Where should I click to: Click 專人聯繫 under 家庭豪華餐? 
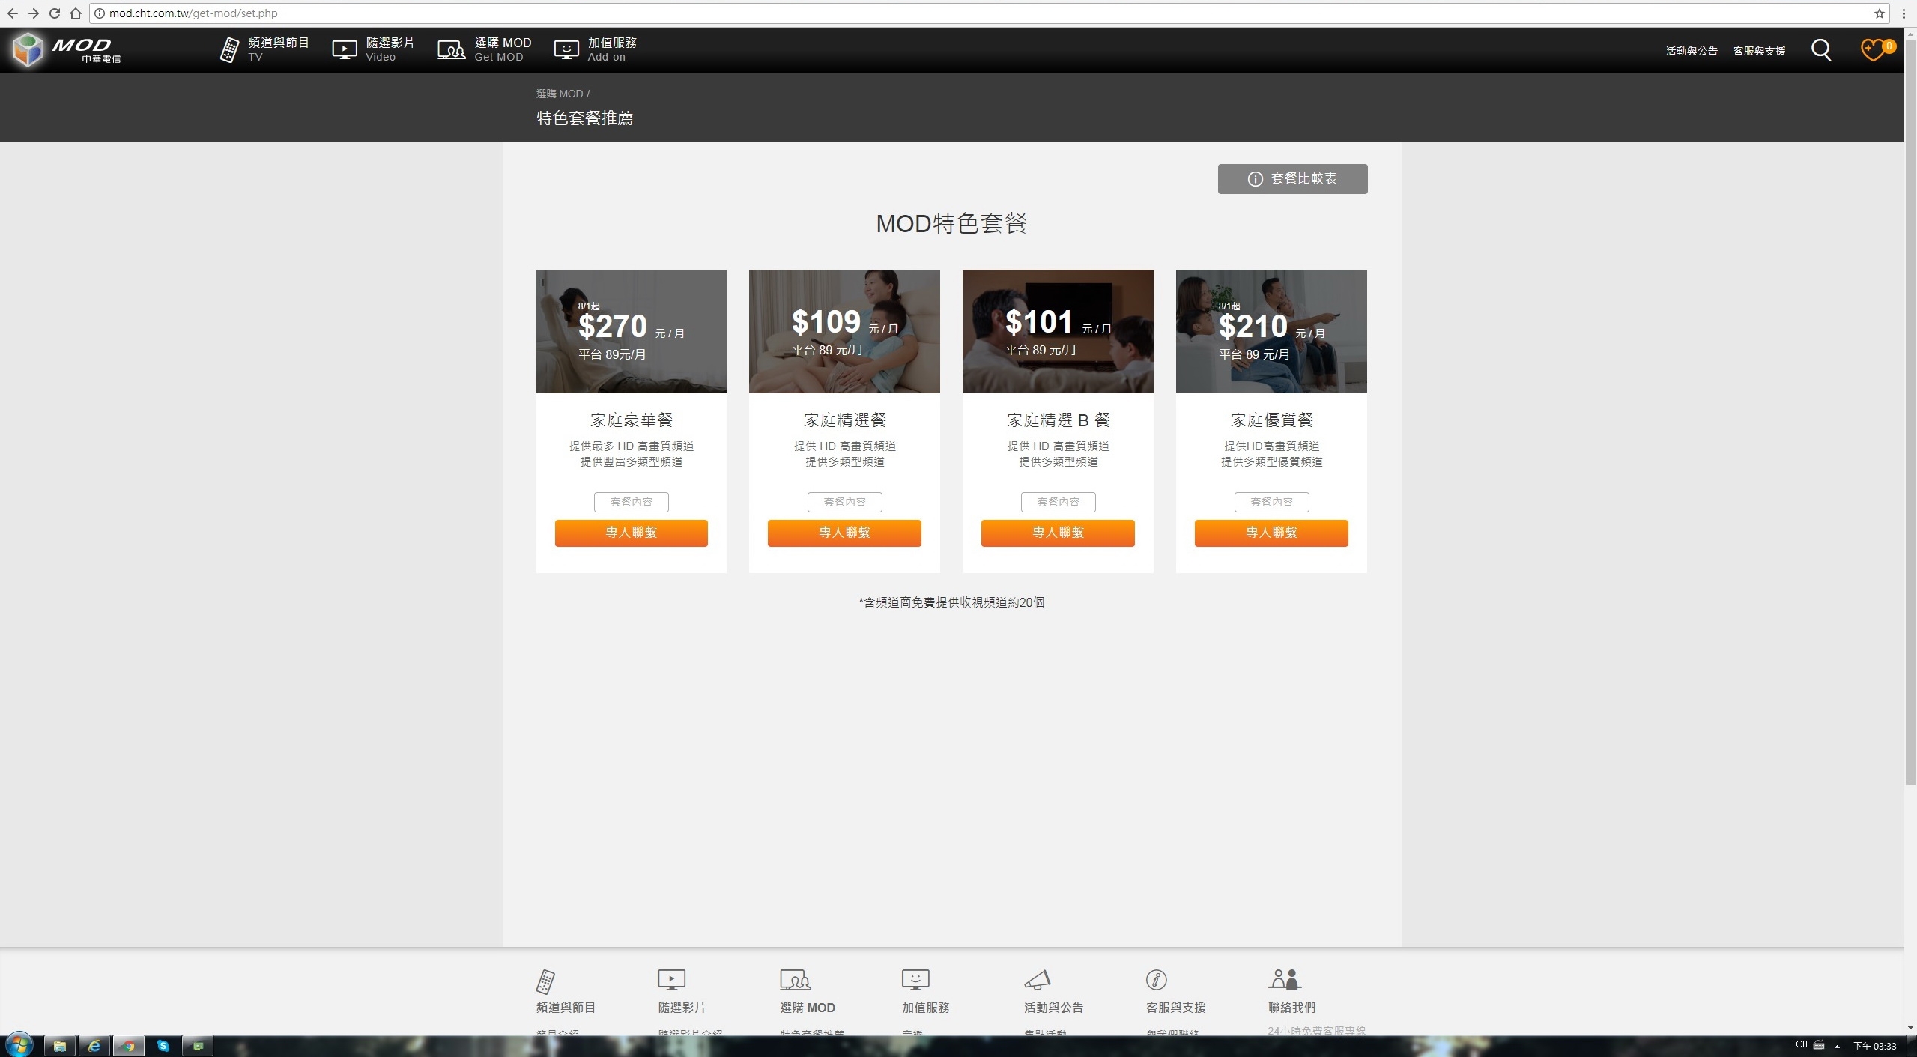pyautogui.click(x=631, y=533)
